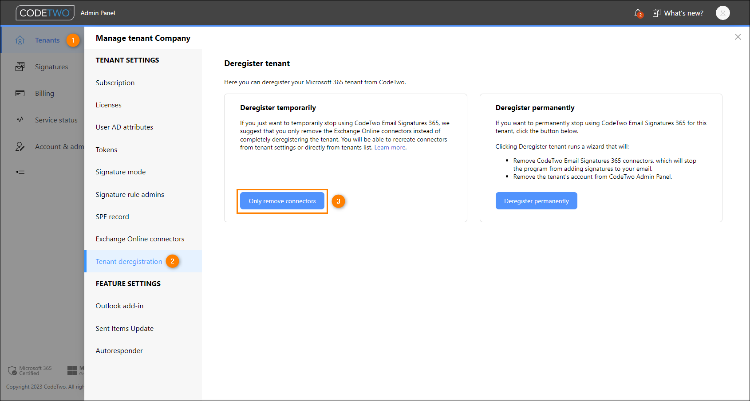Open Service status in the sidebar
750x401 pixels.
56,120
